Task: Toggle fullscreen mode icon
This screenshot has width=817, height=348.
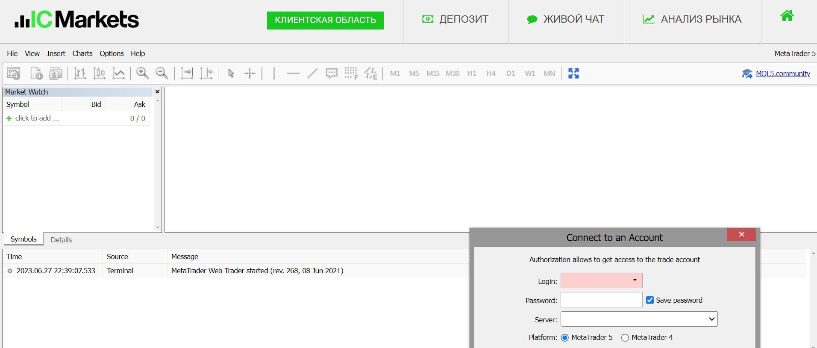Action: point(573,74)
